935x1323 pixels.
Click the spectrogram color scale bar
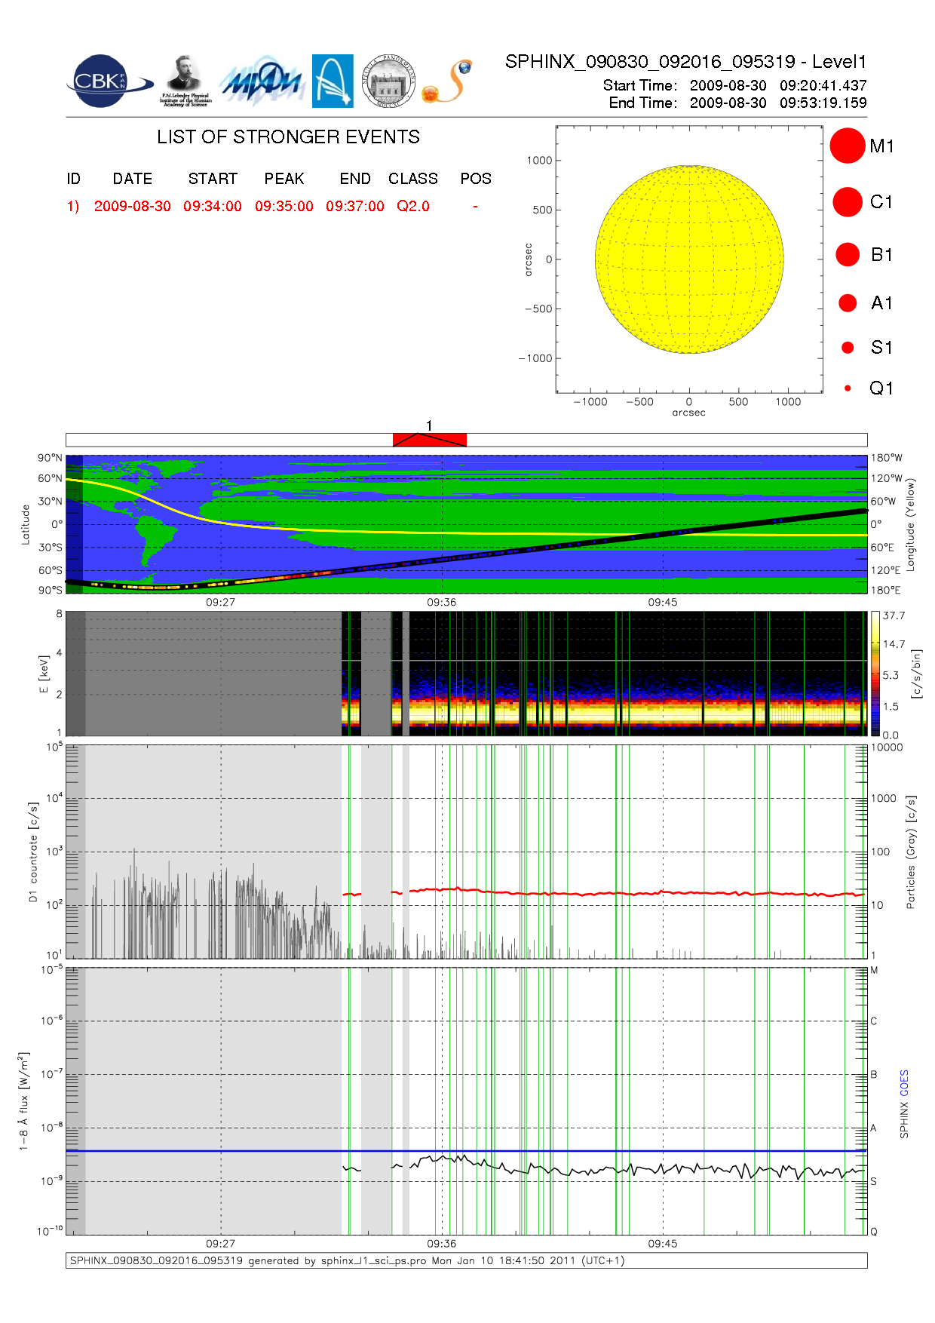[875, 674]
